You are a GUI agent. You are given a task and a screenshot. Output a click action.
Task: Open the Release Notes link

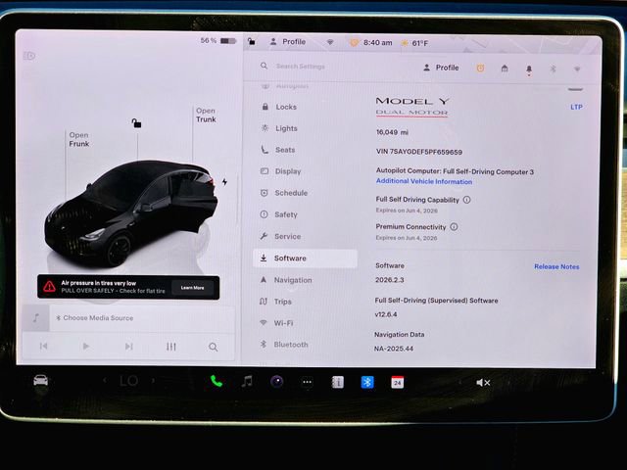click(x=556, y=266)
